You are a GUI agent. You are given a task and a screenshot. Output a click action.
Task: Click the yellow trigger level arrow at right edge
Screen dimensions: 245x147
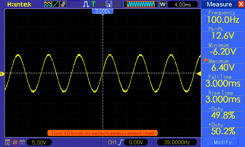click(x=199, y=74)
